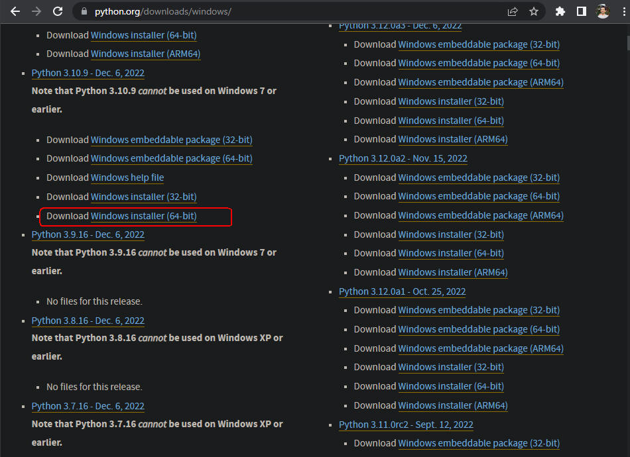Open the Chrome profile avatar

tap(603, 12)
